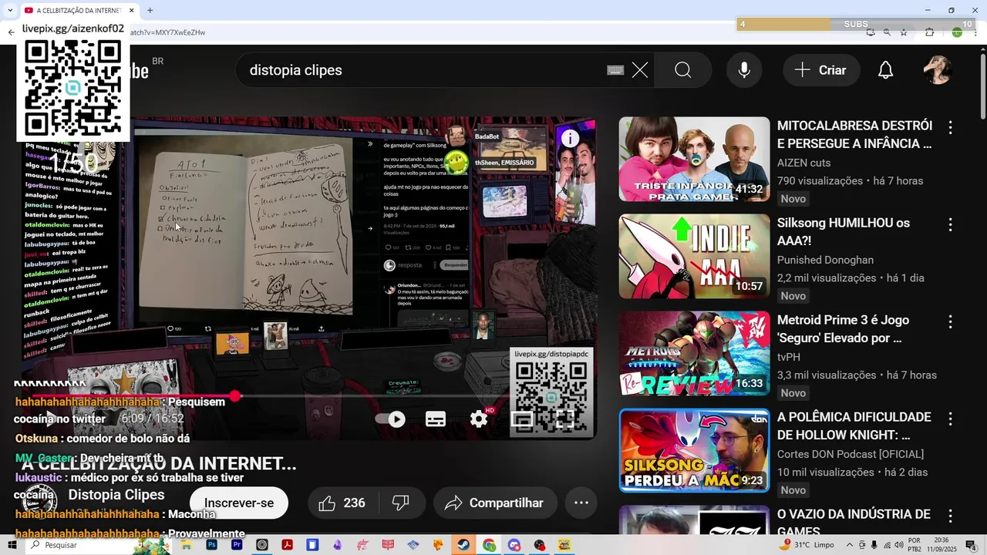The height and width of the screenshot is (555, 987).
Task: Open options for O VAZIO DA INDÚSTRIA video
Action: pyautogui.click(x=950, y=516)
